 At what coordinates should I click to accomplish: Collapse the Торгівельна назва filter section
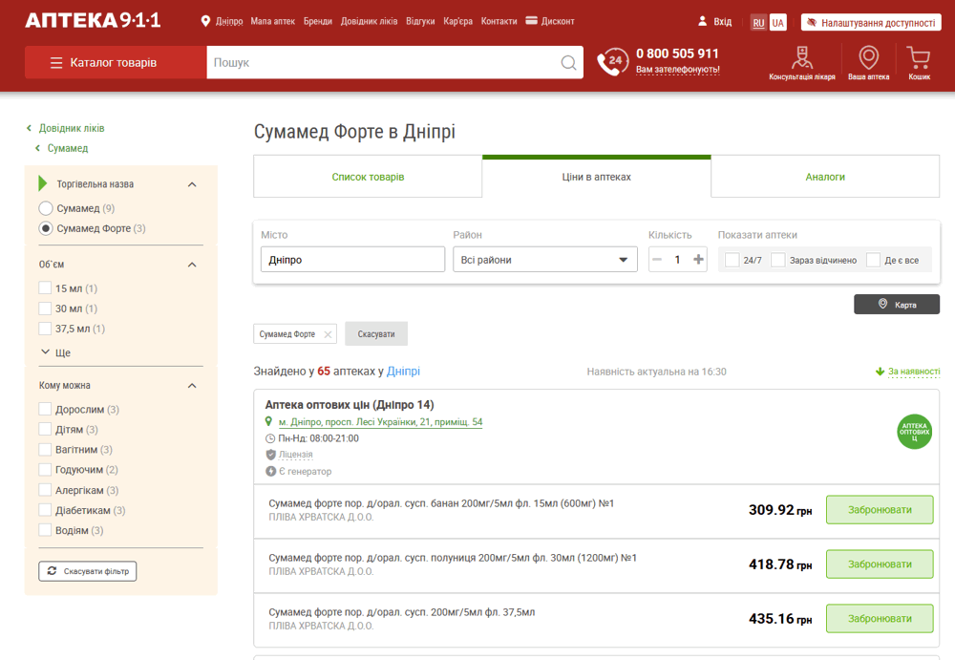pos(192,184)
